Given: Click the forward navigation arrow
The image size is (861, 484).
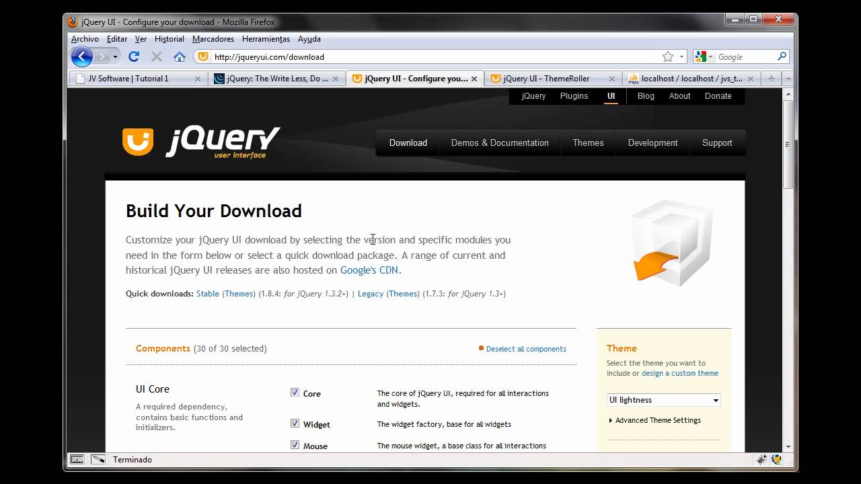Looking at the screenshot, I should pyautogui.click(x=102, y=56).
